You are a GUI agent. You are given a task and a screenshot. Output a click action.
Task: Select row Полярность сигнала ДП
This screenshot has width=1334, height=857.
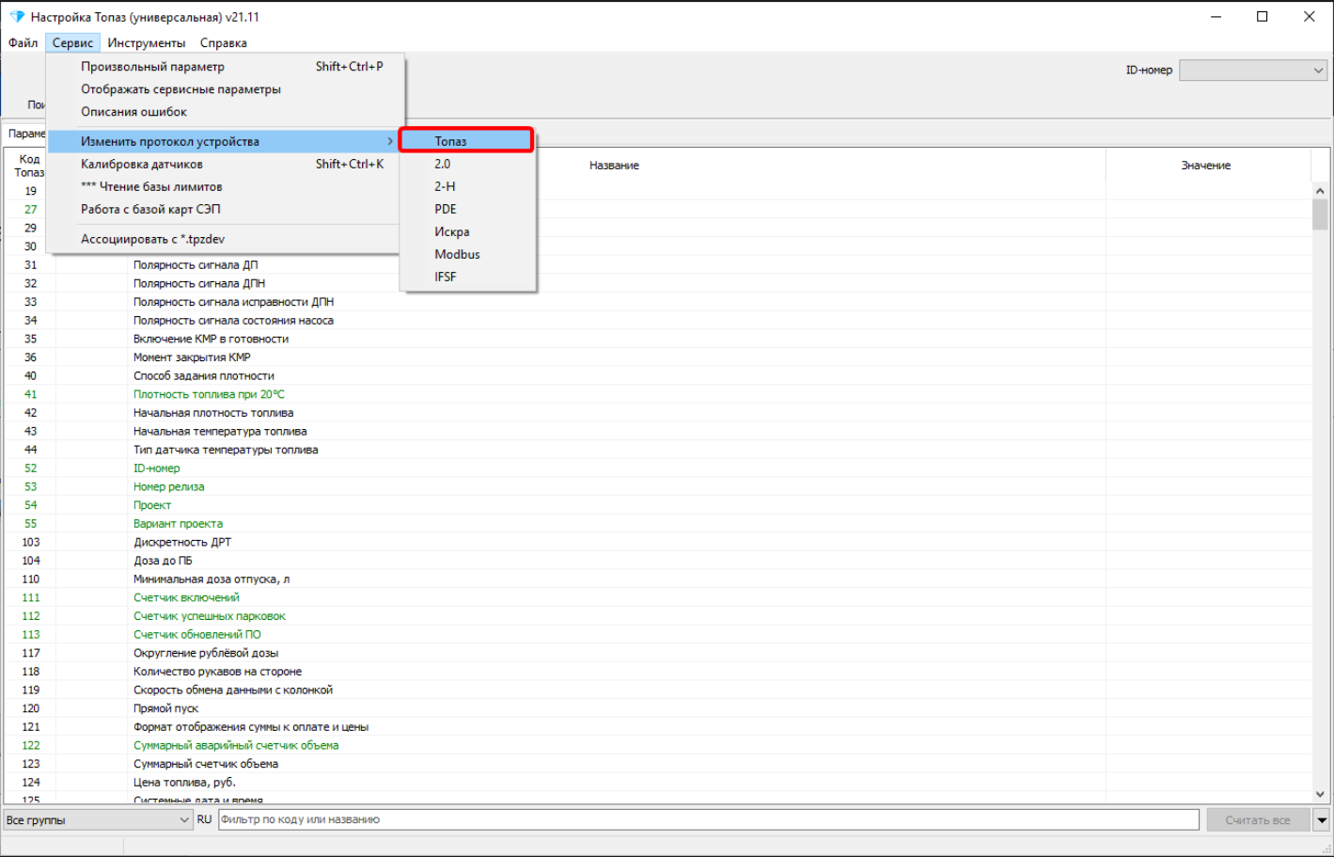coord(658,265)
